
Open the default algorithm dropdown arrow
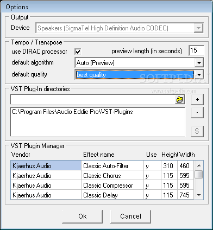(x=199, y=63)
